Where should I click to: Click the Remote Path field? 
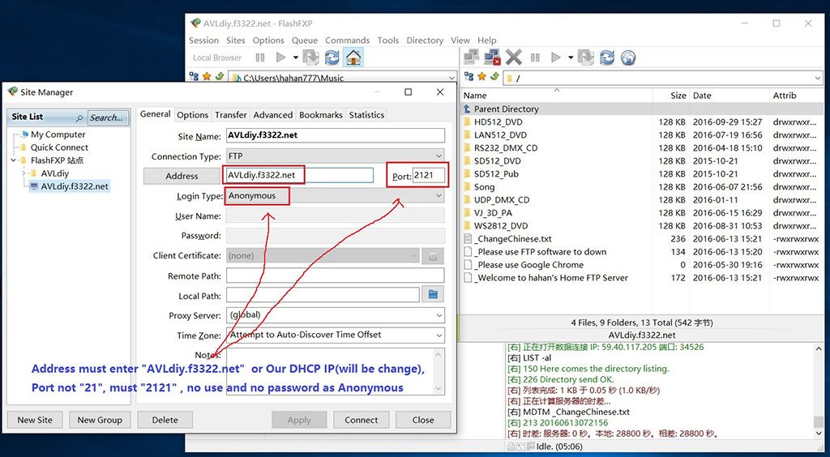pos(336,275)
